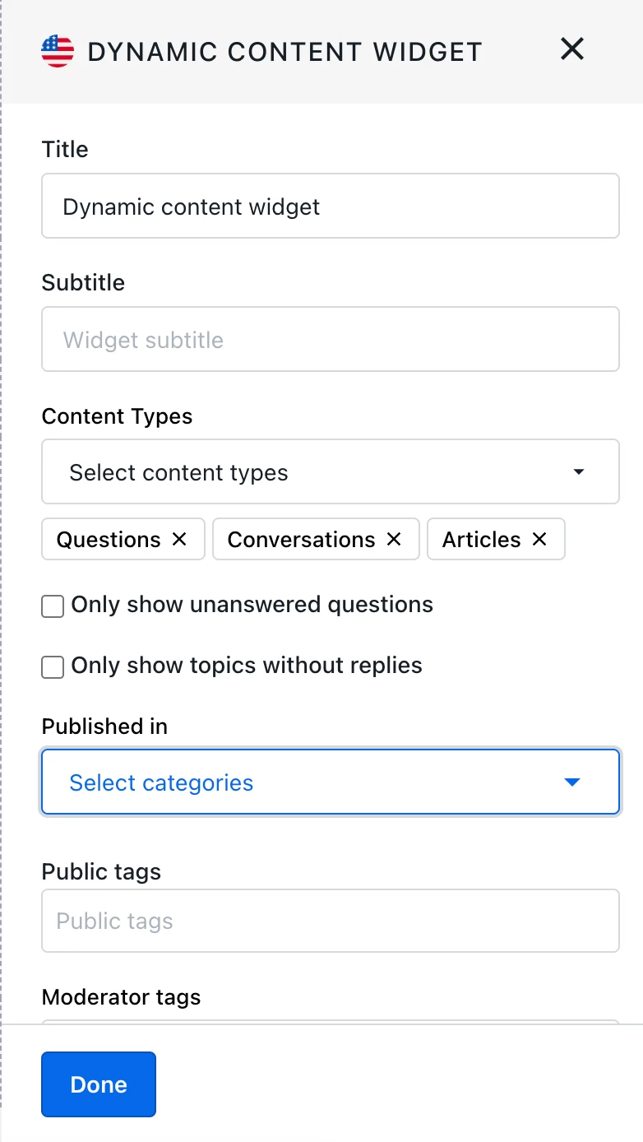This screenshot has height=1142, width=643.
Task: Remove the Articles content type tag
Action: tap(539, 539)
